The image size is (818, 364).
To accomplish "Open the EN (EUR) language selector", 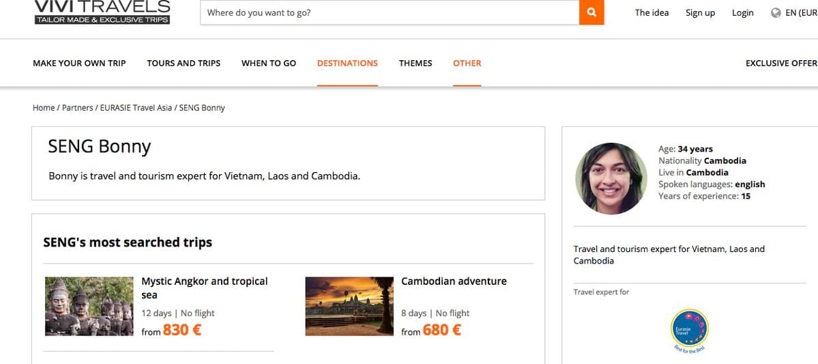I will click(802, 13).
